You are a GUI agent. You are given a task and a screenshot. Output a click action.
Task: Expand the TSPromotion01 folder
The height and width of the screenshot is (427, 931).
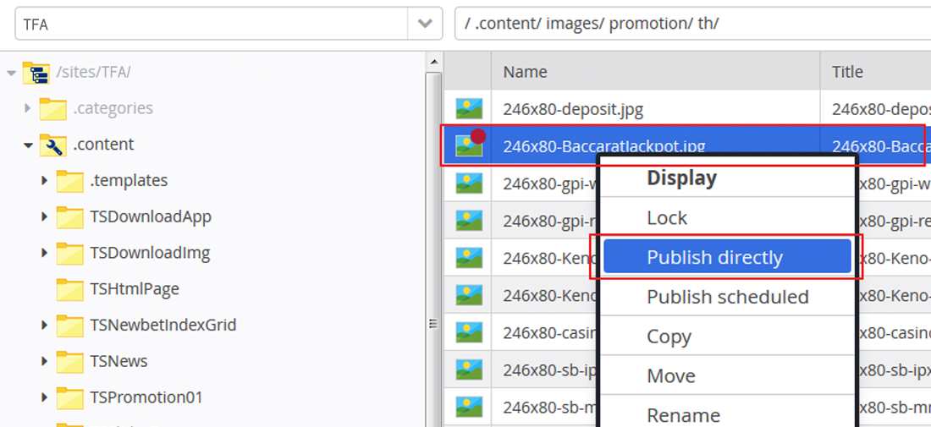point(45,397)
